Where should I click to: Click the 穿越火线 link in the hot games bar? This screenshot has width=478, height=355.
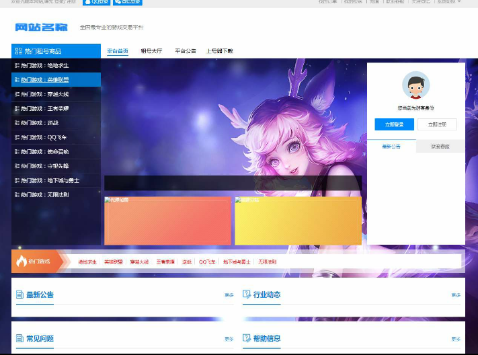click(x=139, y=262)
